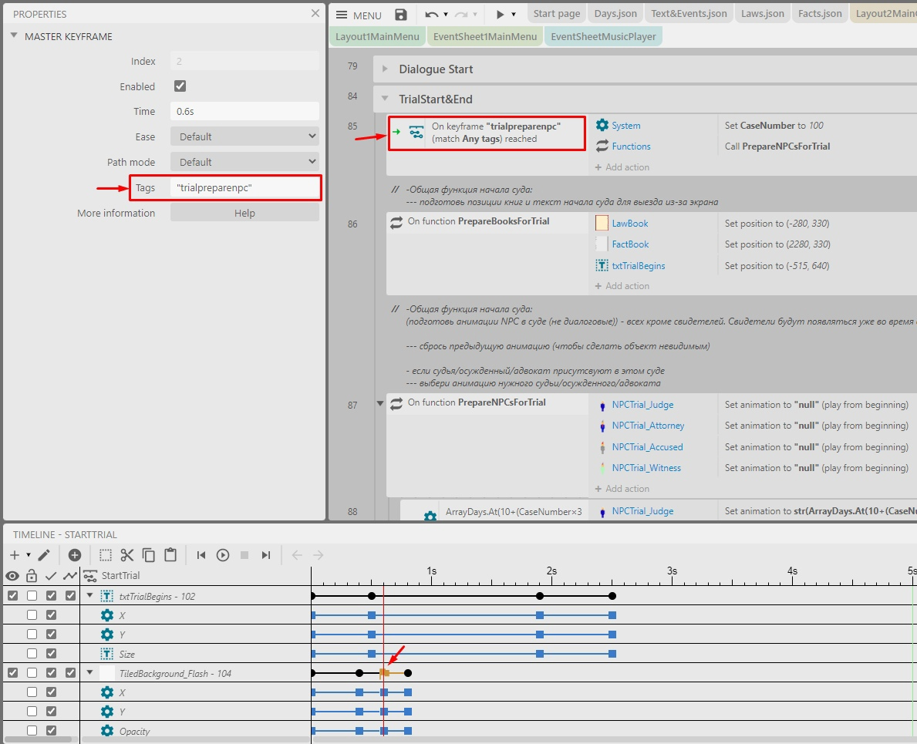This screenshot has height=744, width=917.
Task: Toggle the enabled checkbox of the Size property
Action: pos(52,654)
